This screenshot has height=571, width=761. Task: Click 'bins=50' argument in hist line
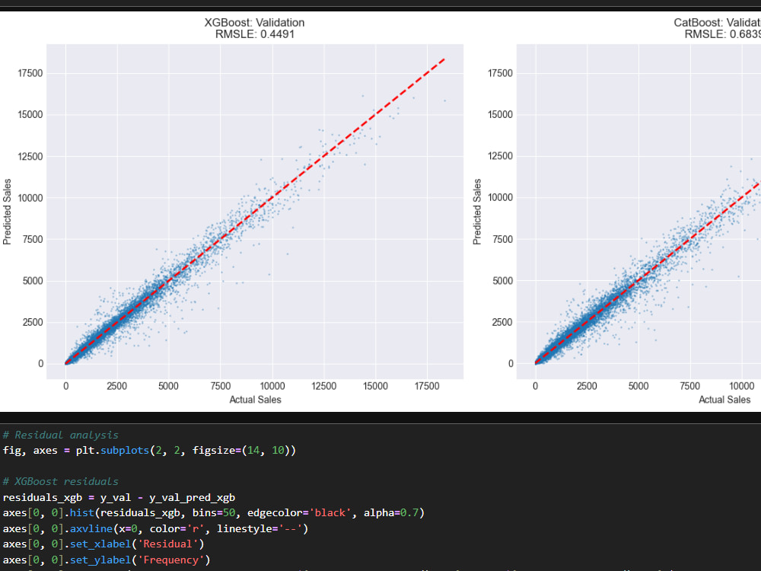click(214, 512)
